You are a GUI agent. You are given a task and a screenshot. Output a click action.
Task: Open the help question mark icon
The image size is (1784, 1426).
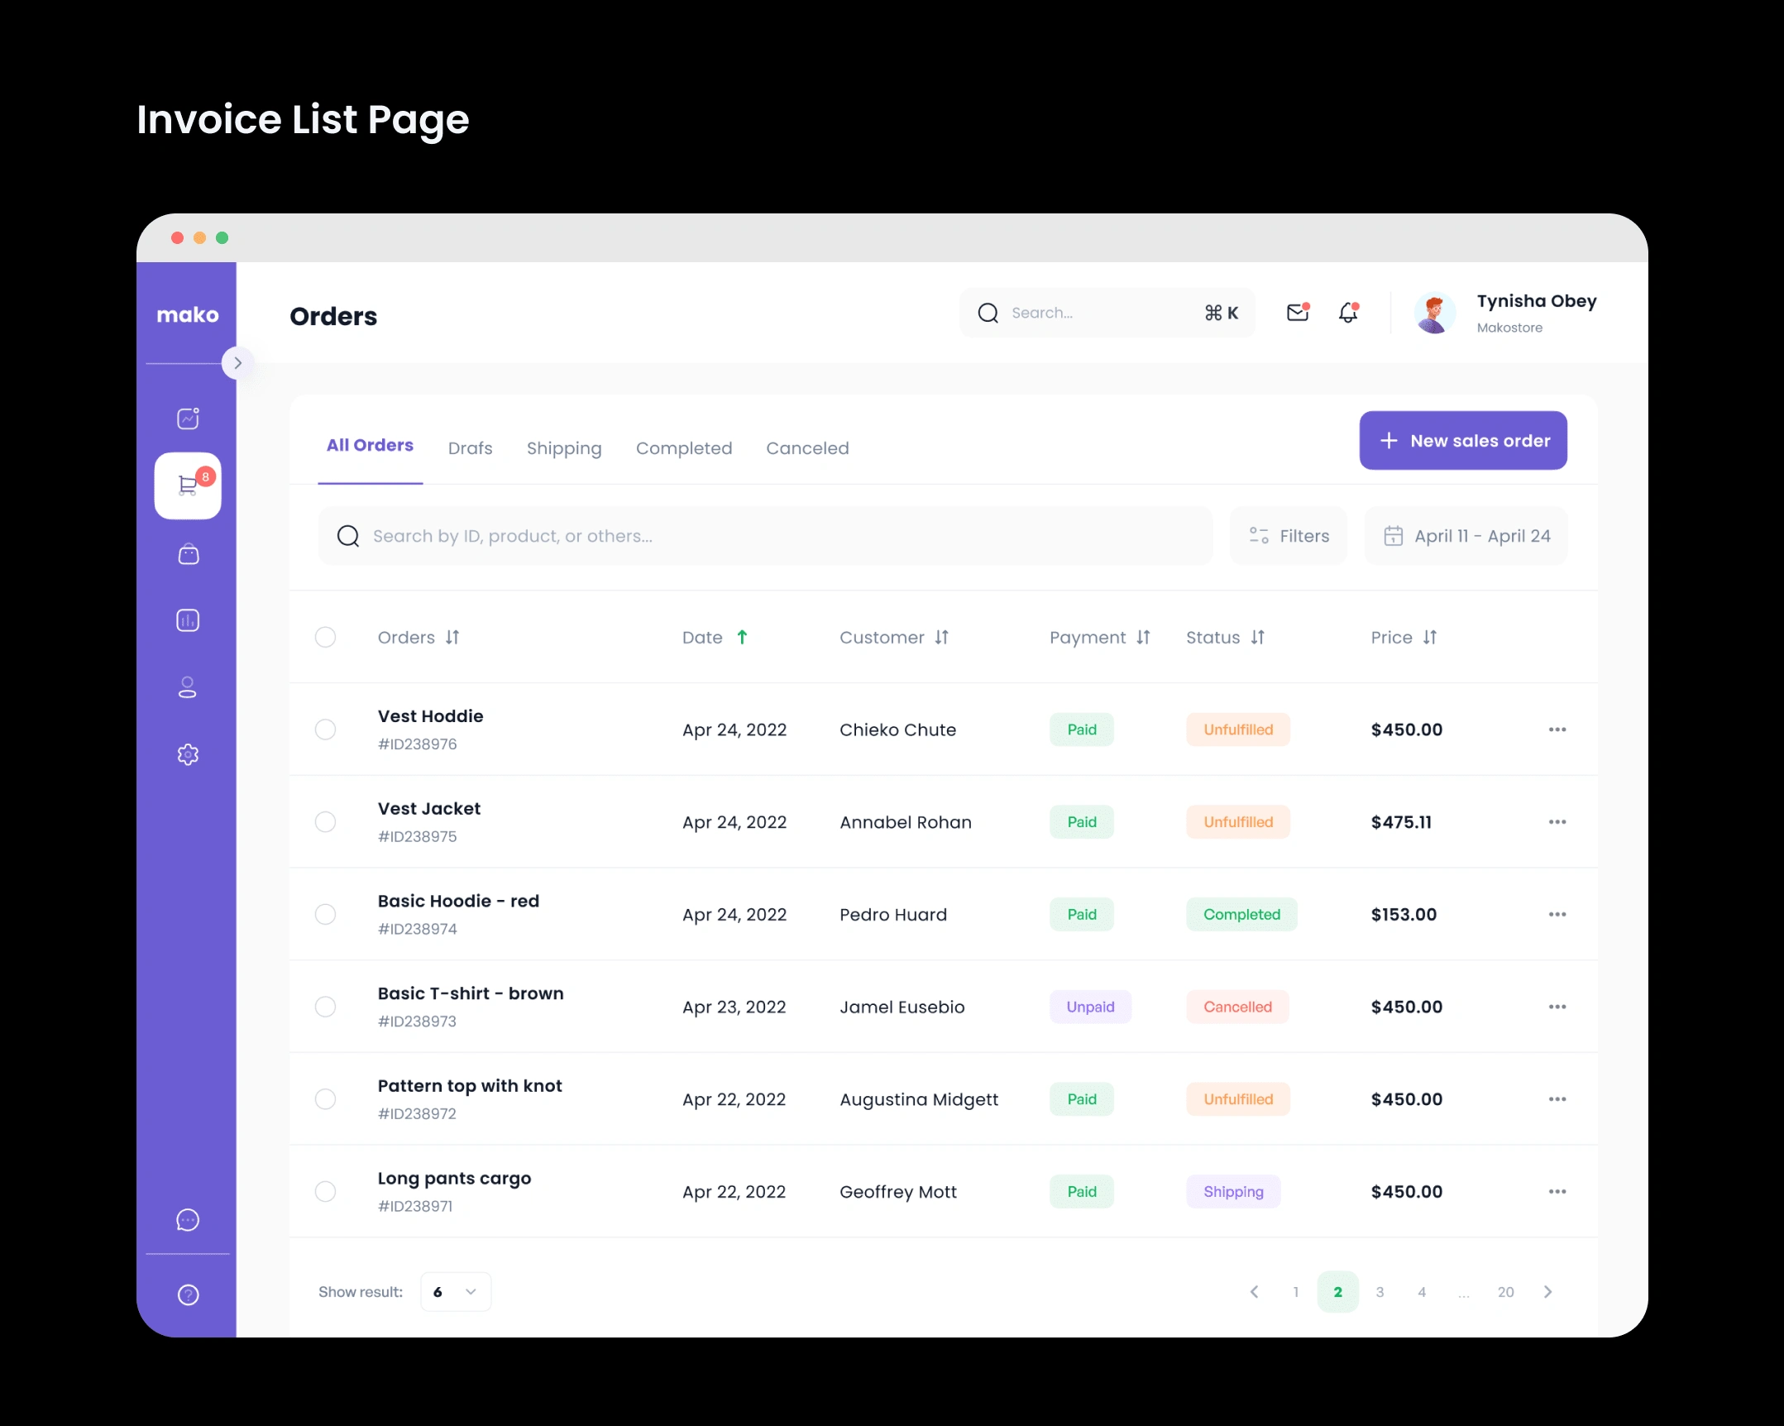pos(189,1294)
